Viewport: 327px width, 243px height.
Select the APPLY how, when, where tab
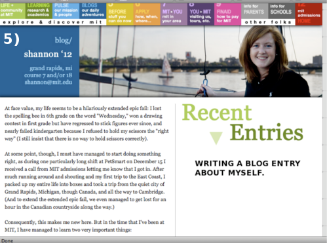147,14
